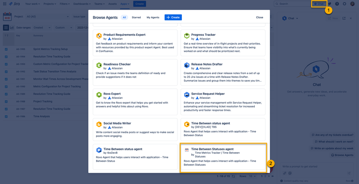Toggle checkbox for issue A0-1993

6,64
